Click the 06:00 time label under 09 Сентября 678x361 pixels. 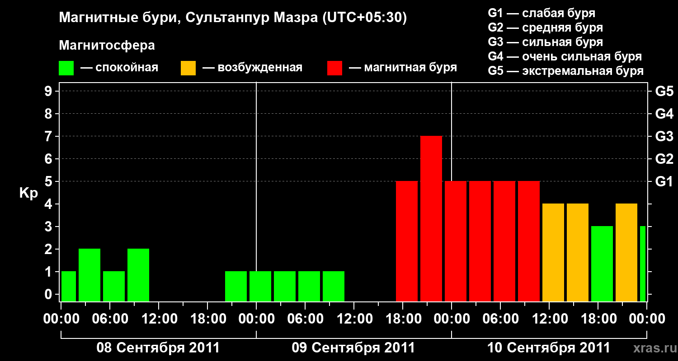305,319
